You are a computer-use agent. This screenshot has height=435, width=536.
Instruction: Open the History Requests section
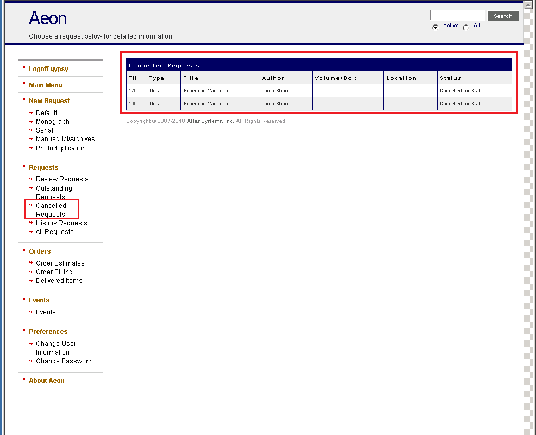click(61, 223)
